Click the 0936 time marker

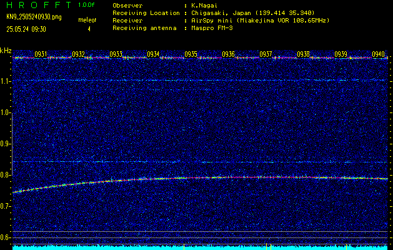coord(228,54)
